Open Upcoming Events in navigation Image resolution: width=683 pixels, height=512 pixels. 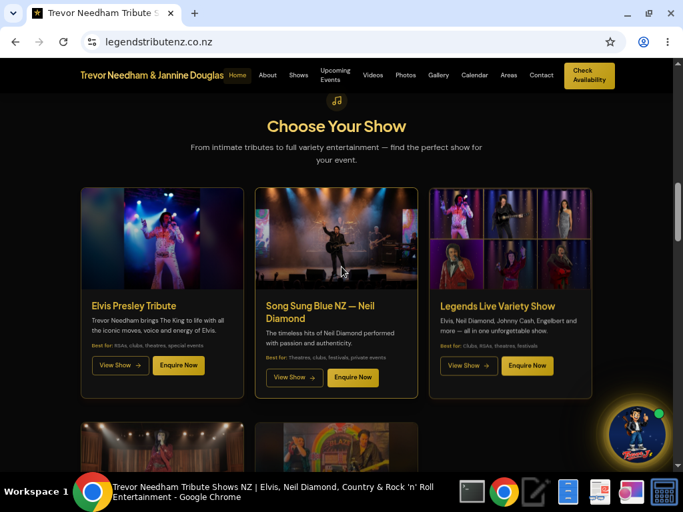click(335, 75)
